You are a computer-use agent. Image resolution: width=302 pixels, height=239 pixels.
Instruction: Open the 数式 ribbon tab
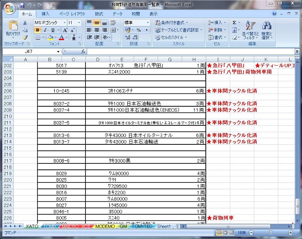pyautogui.click(x=99, y=14)
